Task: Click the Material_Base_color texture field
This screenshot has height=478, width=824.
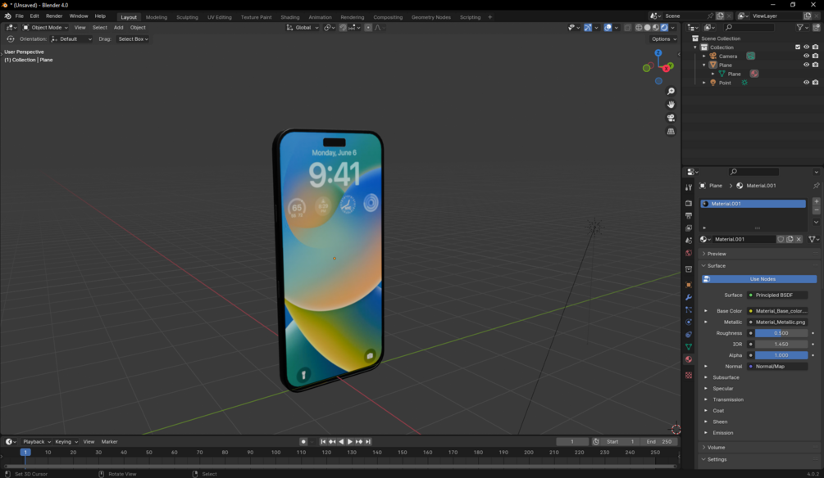Action: (x=778, y=311)
